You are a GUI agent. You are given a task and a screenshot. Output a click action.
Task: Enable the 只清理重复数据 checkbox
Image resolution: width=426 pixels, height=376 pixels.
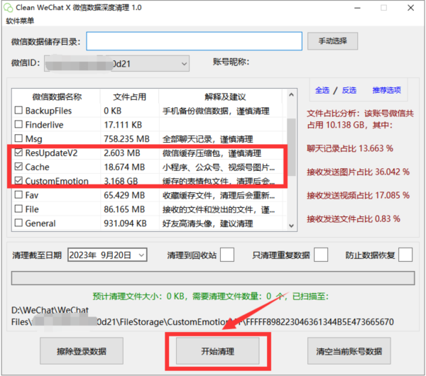pos(321,255)
